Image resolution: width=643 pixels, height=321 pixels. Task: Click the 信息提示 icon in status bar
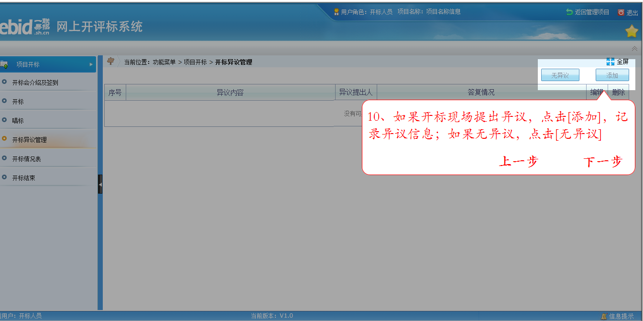604,316
